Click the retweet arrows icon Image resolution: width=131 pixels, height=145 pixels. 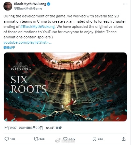coord(36,139)
